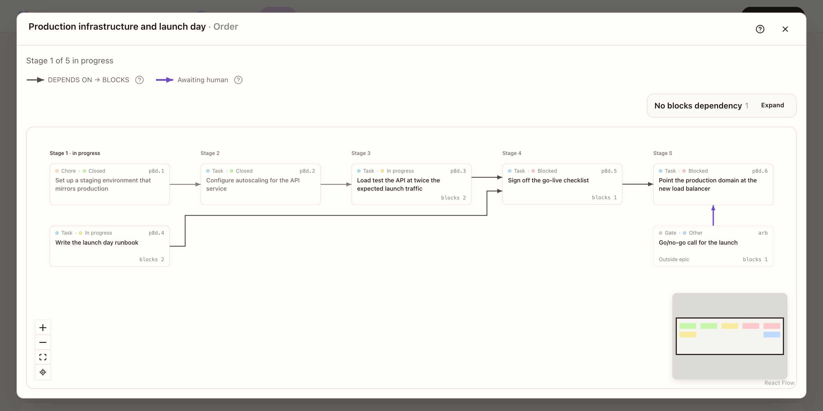This screenshot has width=823, height=411.
Task: Close the Order dialog
Action: click(x=785, y=29)
